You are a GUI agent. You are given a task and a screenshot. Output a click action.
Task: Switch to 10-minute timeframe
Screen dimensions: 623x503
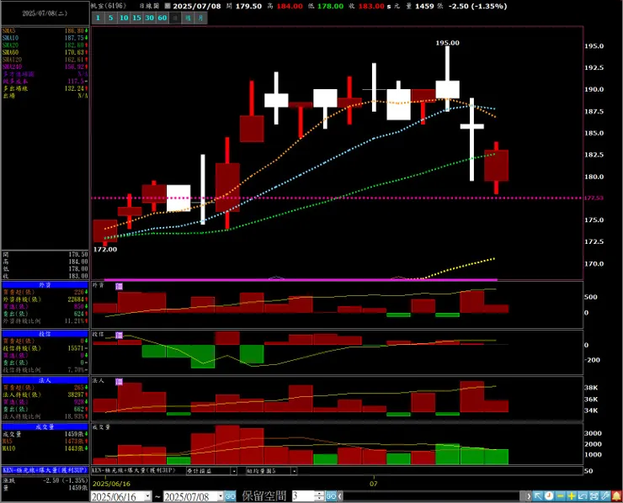pyautogui.click(x=124, y=18)
